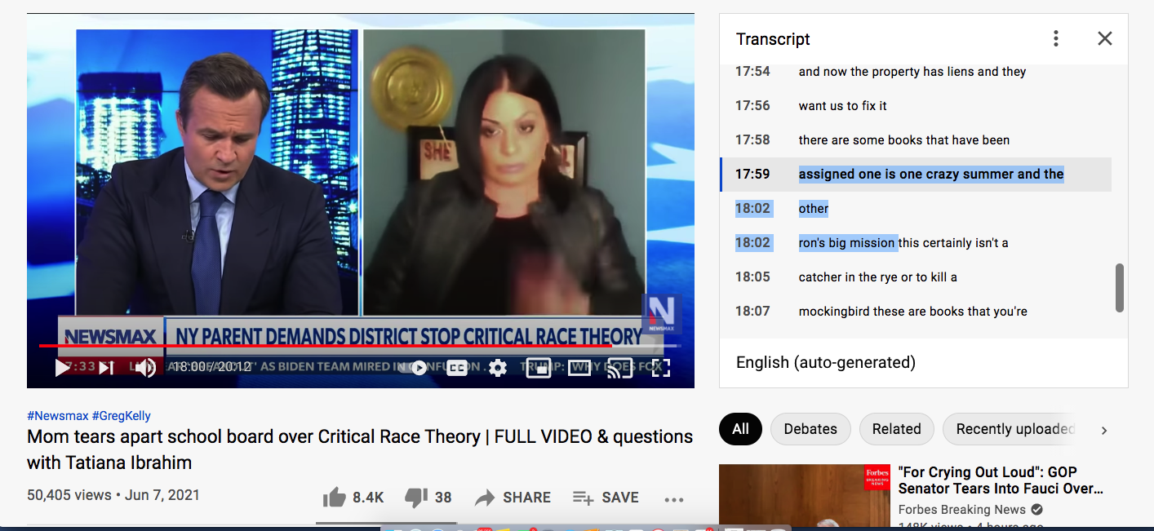The height and width of the screenshot is (531, 1154).
Task: Save video to a playlist
Action: click(x=606, y=498)
